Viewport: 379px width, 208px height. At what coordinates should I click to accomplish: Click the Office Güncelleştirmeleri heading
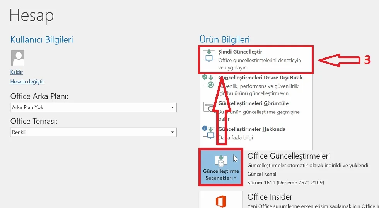click(x=289, y=156)
